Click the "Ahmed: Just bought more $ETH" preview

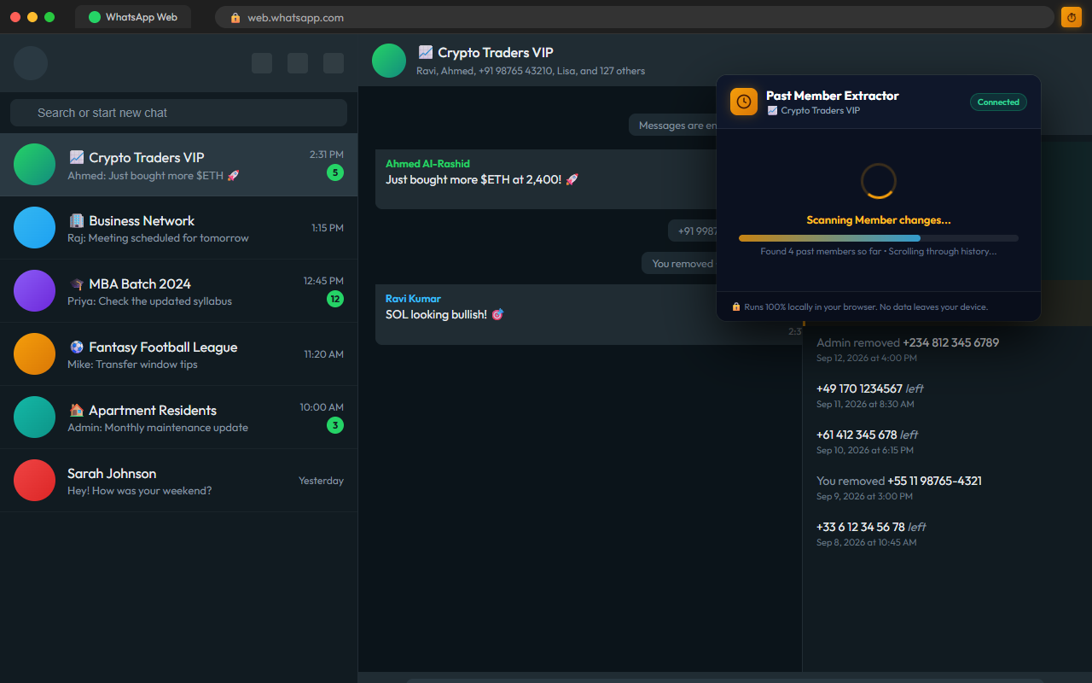[154, 175]
